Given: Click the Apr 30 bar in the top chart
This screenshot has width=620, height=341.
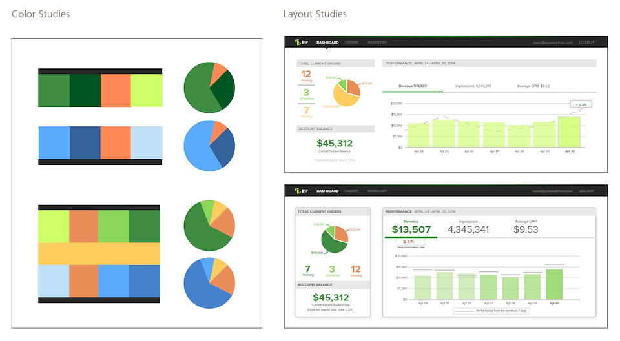Looking at the screenshot, I should 568,132.
